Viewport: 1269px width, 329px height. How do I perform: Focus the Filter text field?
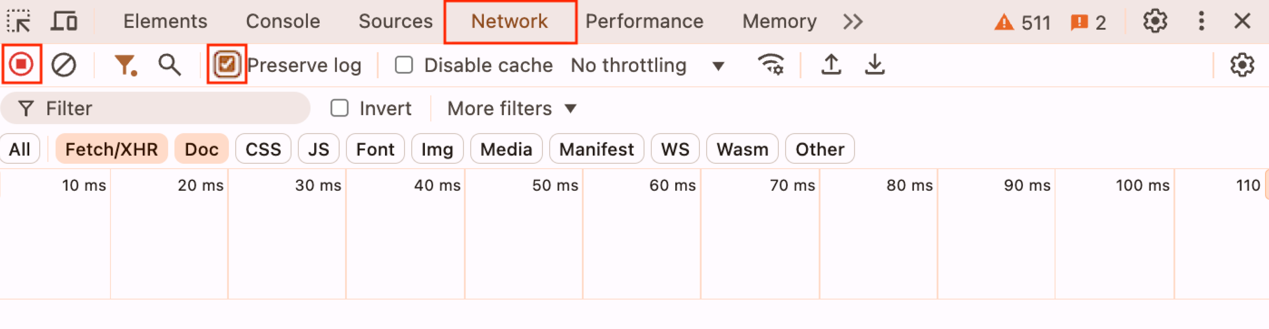click(x=155, y=108)
